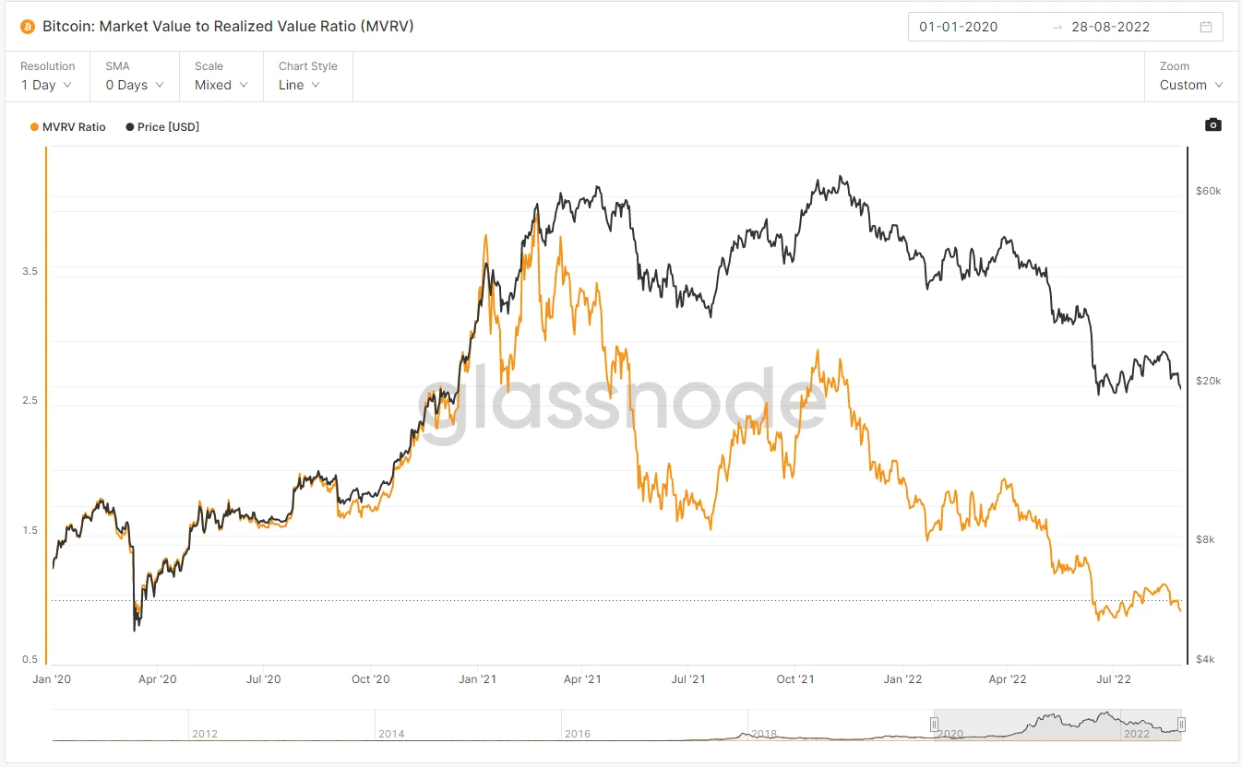Toggle MVRV Ratio series visibility
This screenshot has height=767, width=1242.
69,127
